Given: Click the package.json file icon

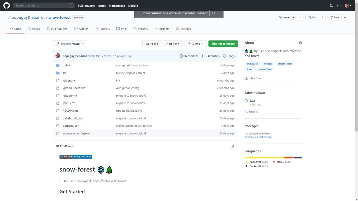Looking at the screenshot, I should [x=58, y=126].
